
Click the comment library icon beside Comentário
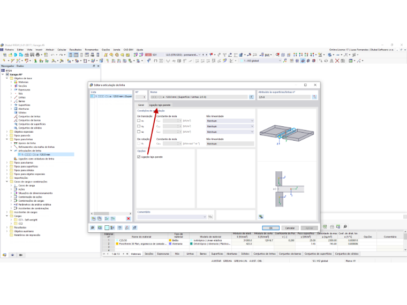click(210, 217)
